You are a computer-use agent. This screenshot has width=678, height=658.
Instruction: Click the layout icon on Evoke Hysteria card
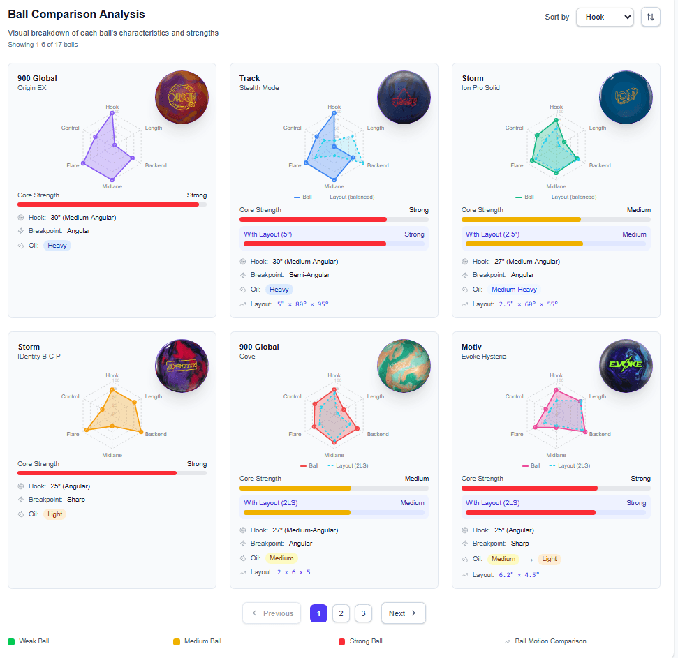[465, 576]
